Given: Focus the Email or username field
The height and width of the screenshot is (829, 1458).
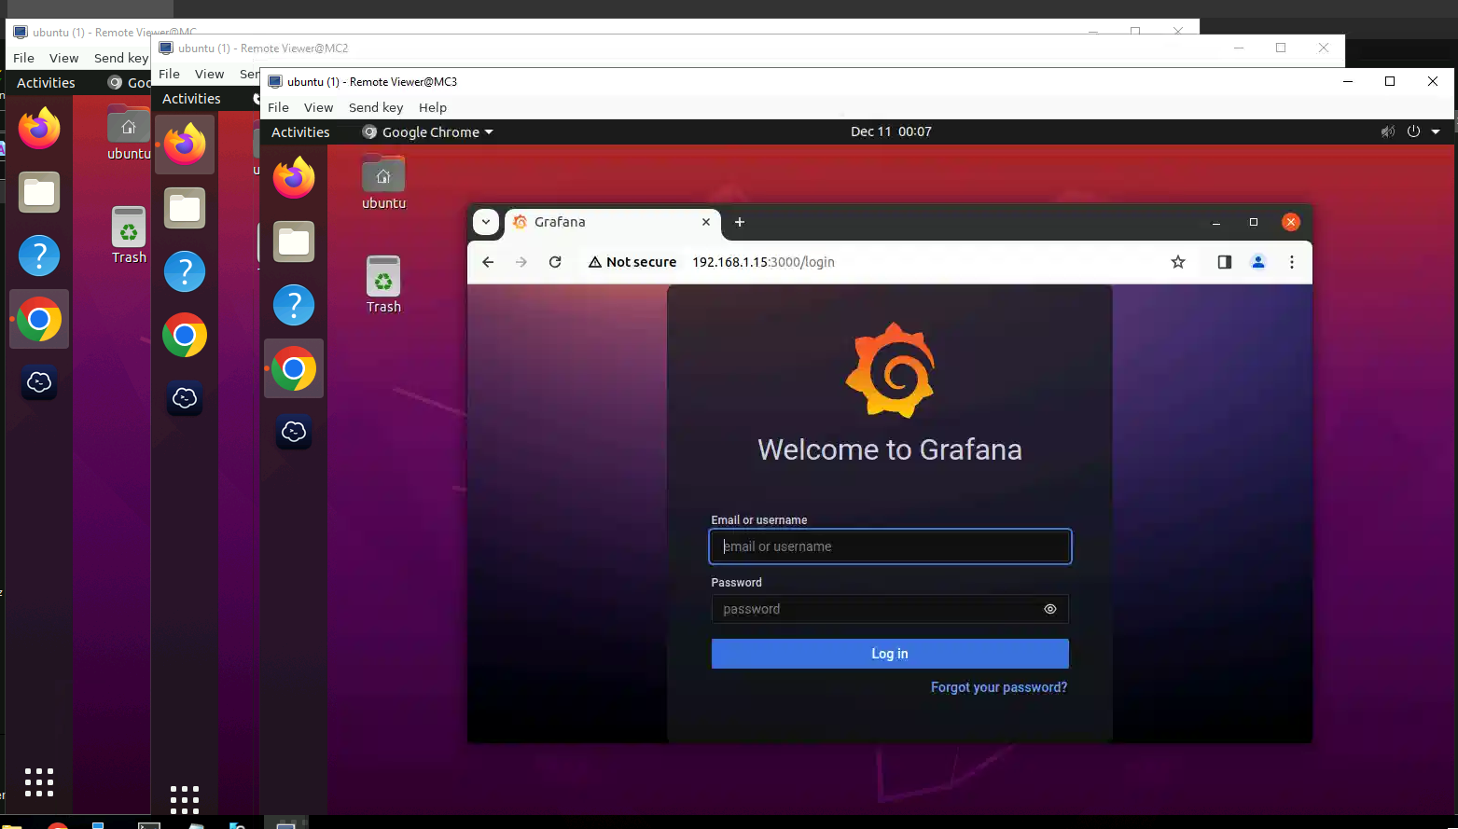Looking at the screenshot, I should pos(890,546).
